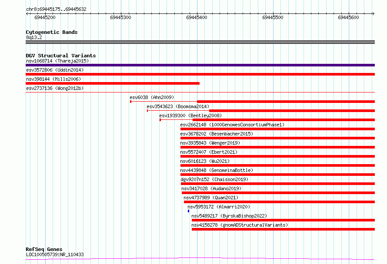Click the right arrow end of the ruler
This screenshot has width=387, height=264.
click(373, 13)
